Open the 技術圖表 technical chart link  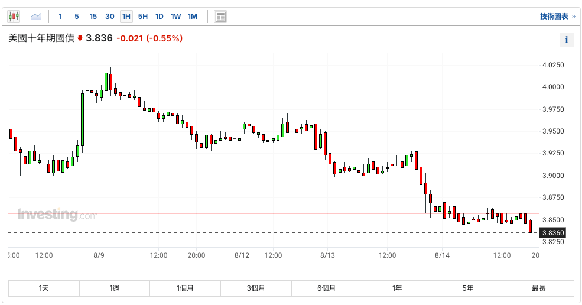[x=557, y=17]
